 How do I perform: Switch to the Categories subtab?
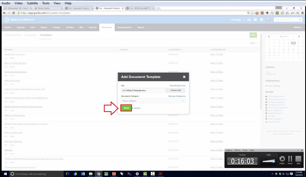click(30, 35)
